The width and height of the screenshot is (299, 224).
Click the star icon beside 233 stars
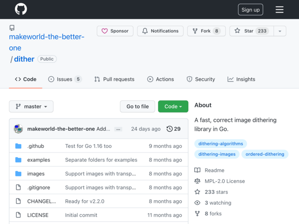point(197,192)
